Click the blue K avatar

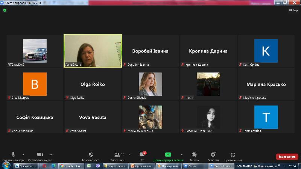[x=266, y=51]
